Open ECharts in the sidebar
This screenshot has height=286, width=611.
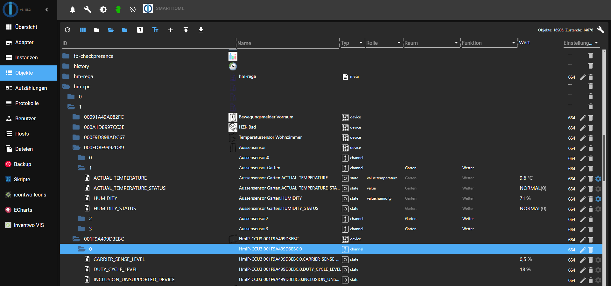(29, 210)
